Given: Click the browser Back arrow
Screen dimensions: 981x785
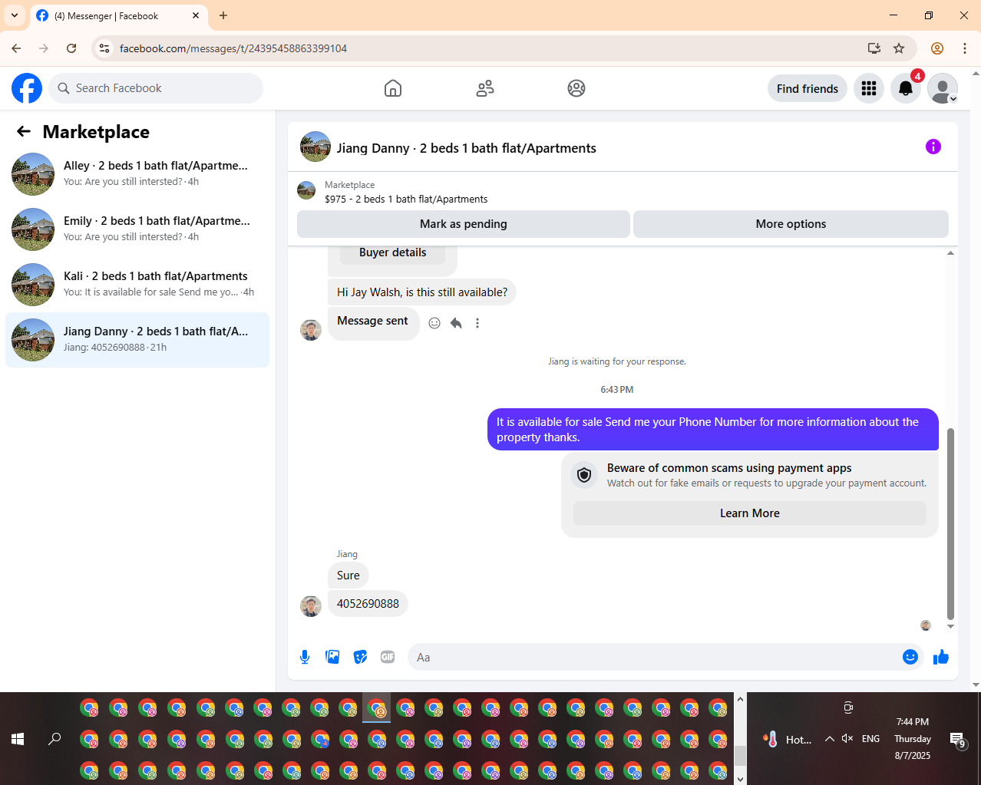Looking at the screenshot, I should click(16, 48).
